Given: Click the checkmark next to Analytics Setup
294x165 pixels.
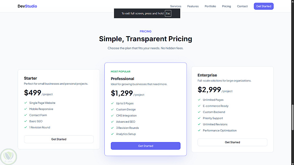Looking at the screenshot, I should (x=112, y=134).
